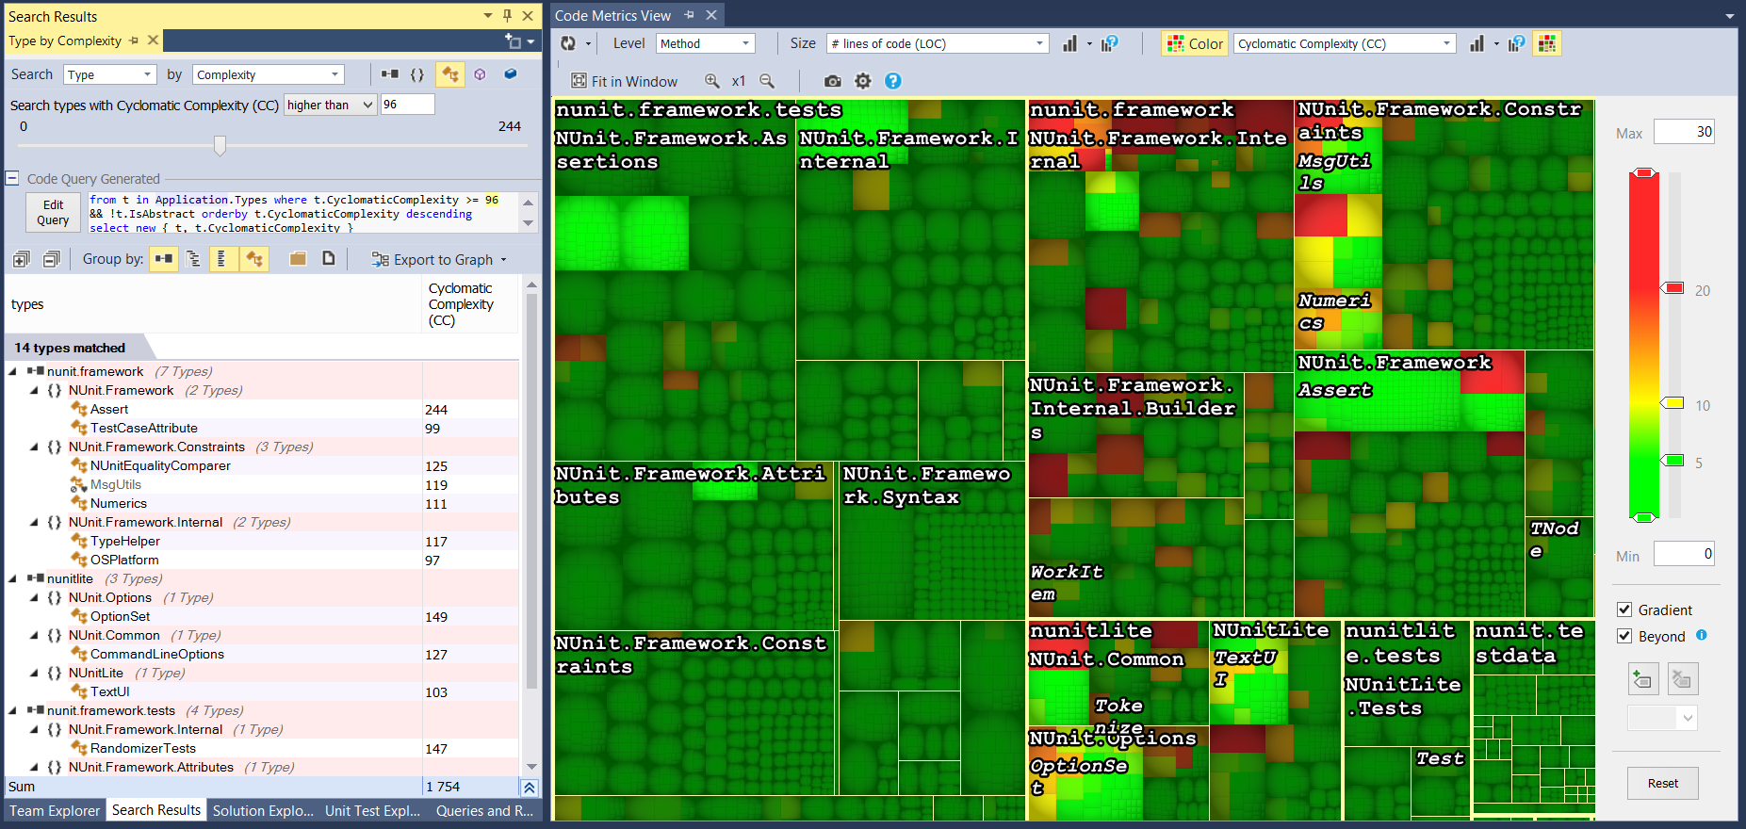1746x829 pixels.
Task: Click the blue help question icon
Action: click(x=893, y=81)
